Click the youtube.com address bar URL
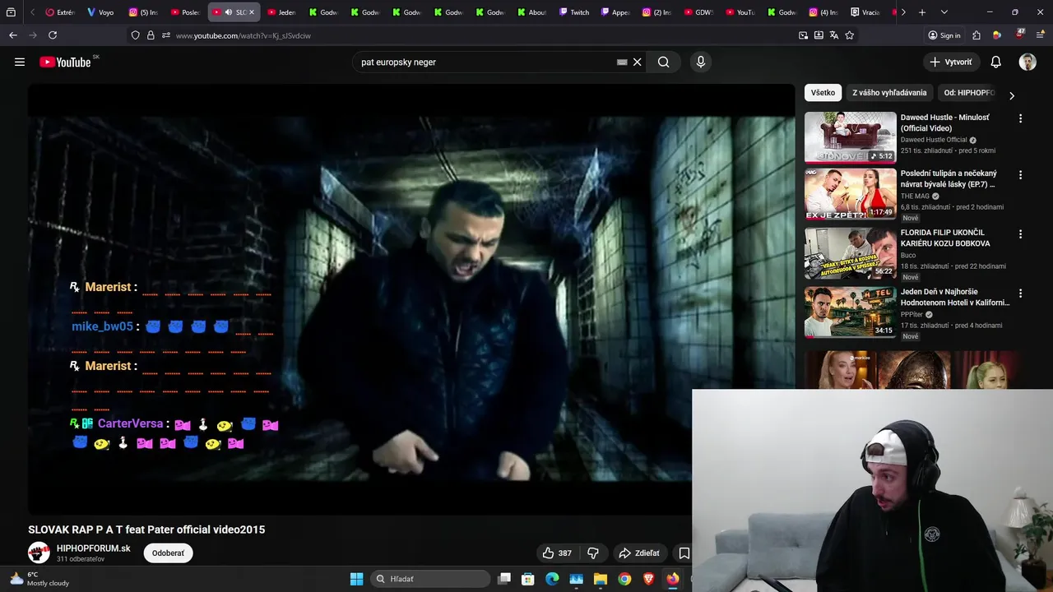The image size is (1053, 592). coord(243,35)
